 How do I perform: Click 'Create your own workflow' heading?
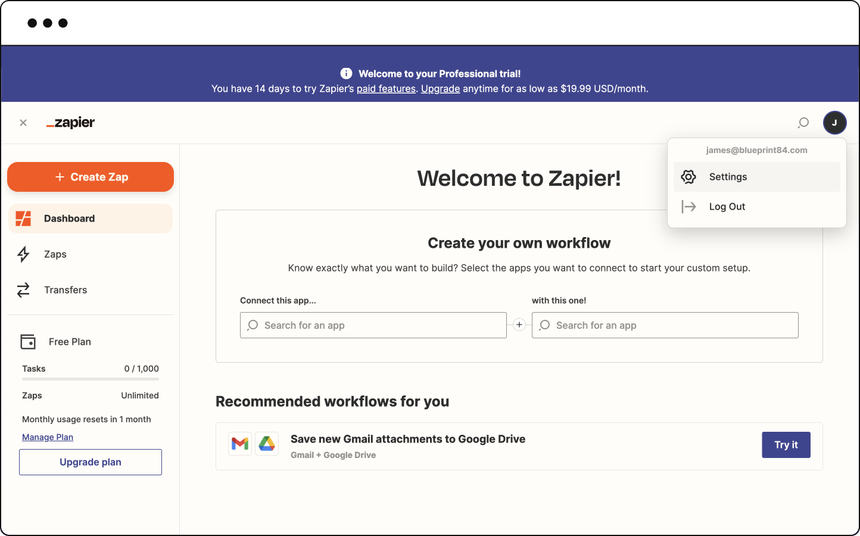(x=519, y=243)
